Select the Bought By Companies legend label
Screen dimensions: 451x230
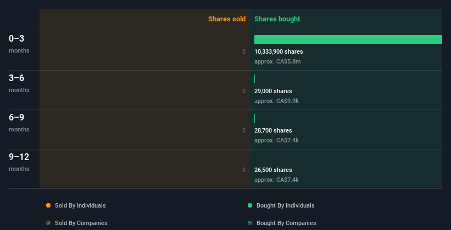[286, 223]
